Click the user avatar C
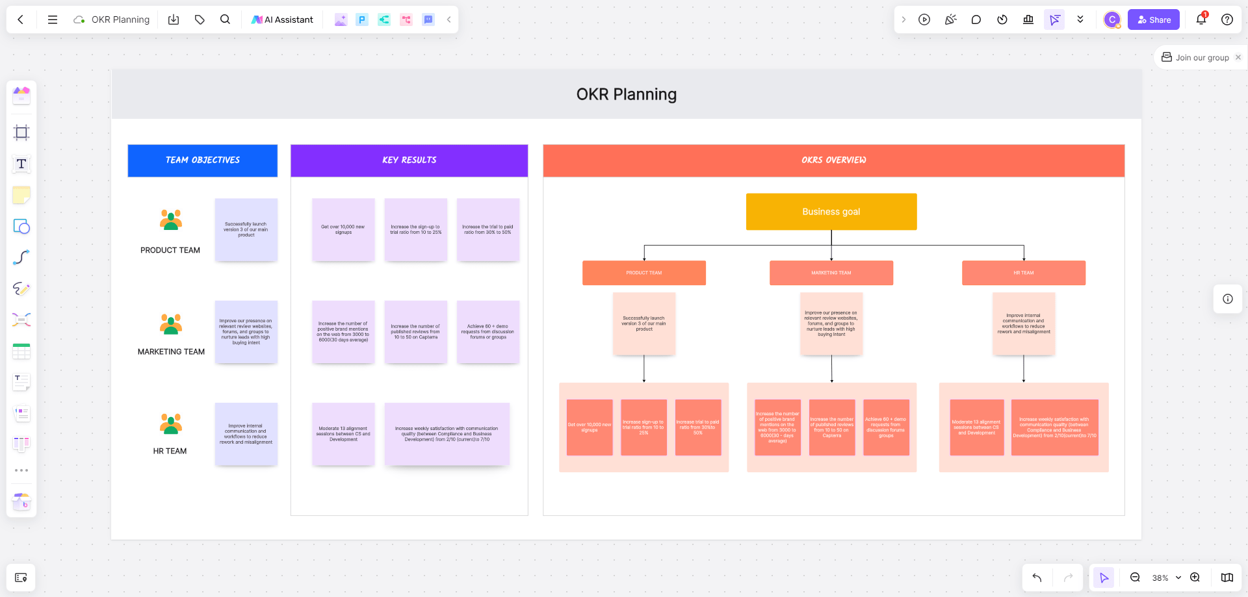This screenshot has height=597, width=1248. coord(1112,19)
